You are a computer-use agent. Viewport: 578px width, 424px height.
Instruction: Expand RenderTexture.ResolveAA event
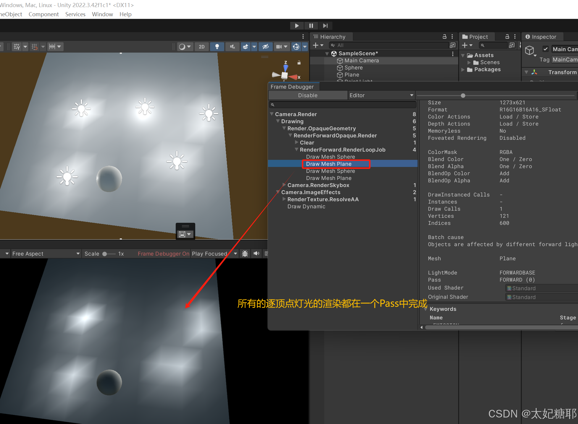pos(284,199)
